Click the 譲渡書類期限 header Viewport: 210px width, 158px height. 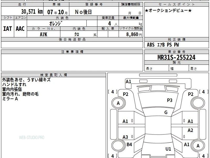click(131, 4)
